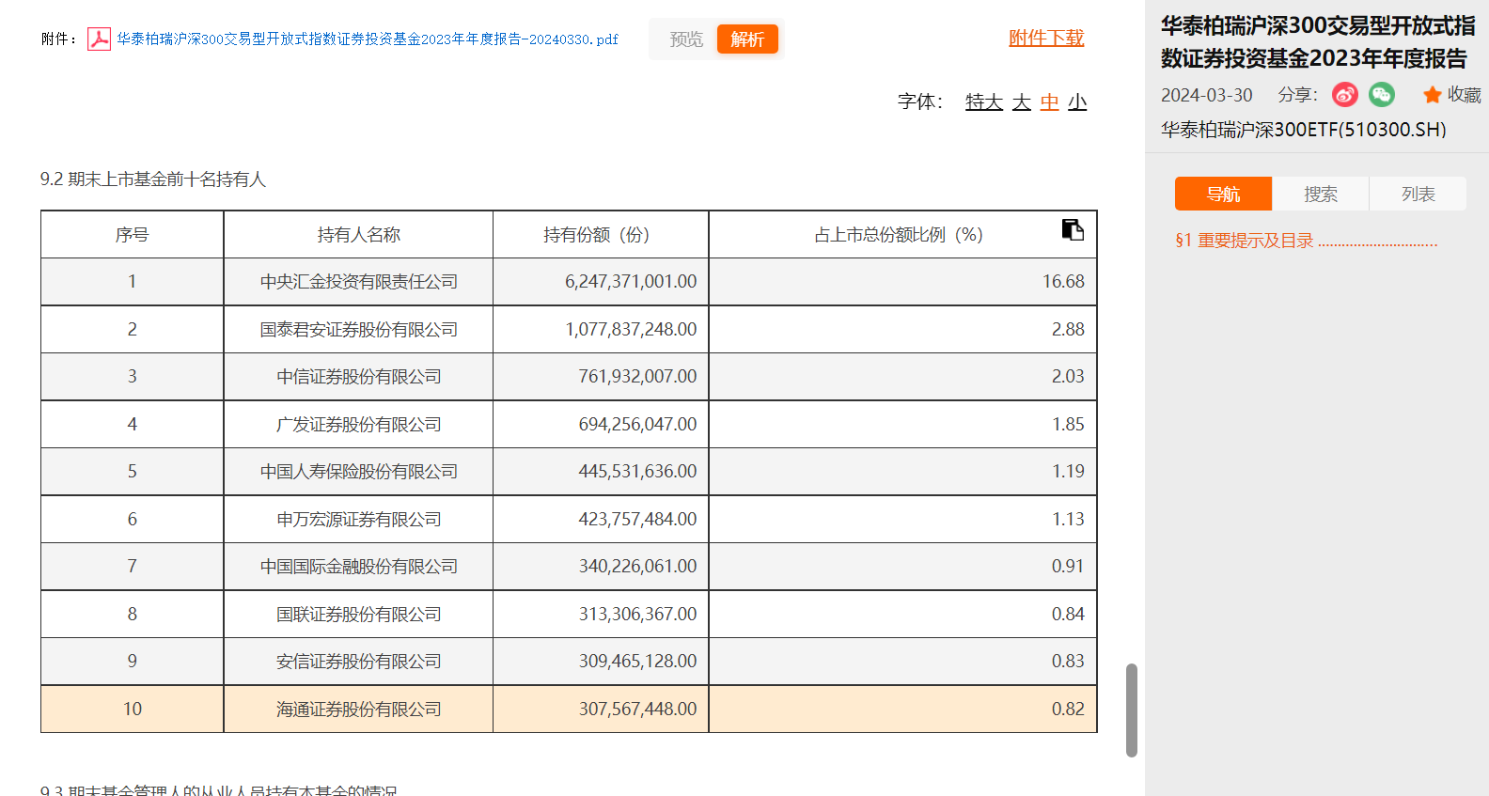The height and width of the screenshot is (796, 1489).
Task: Click the PDF file icon next to attachment
Action: (99, 39)
